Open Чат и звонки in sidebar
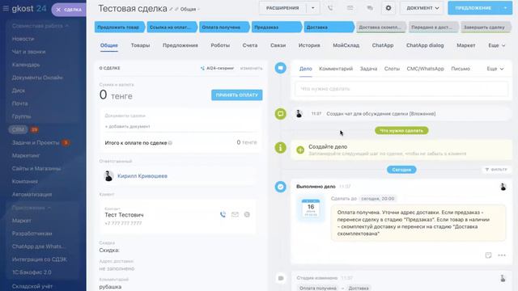This screenshot has height=291, width=518. [x=28, y=52]
